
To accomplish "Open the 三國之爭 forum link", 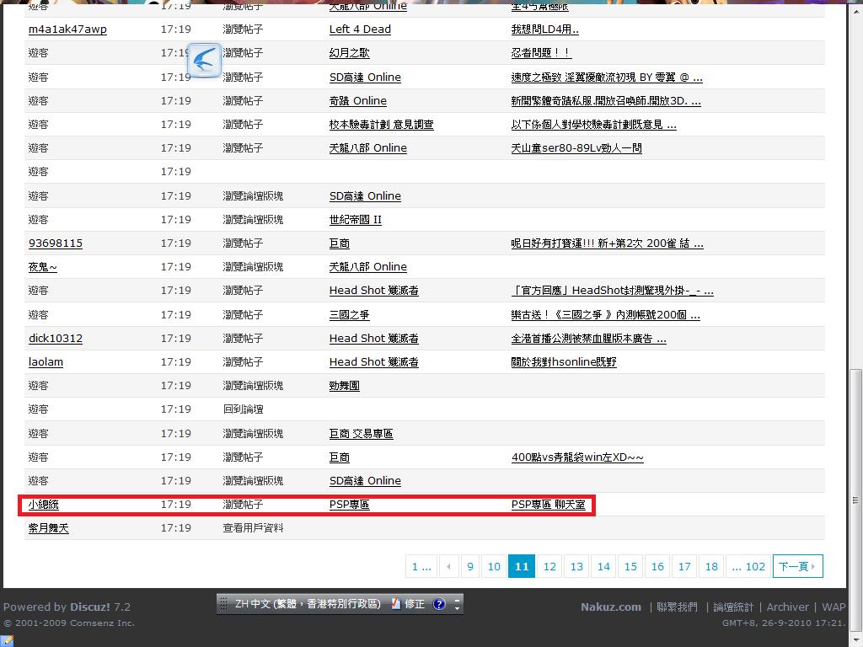I will click(x=349, y=315).
